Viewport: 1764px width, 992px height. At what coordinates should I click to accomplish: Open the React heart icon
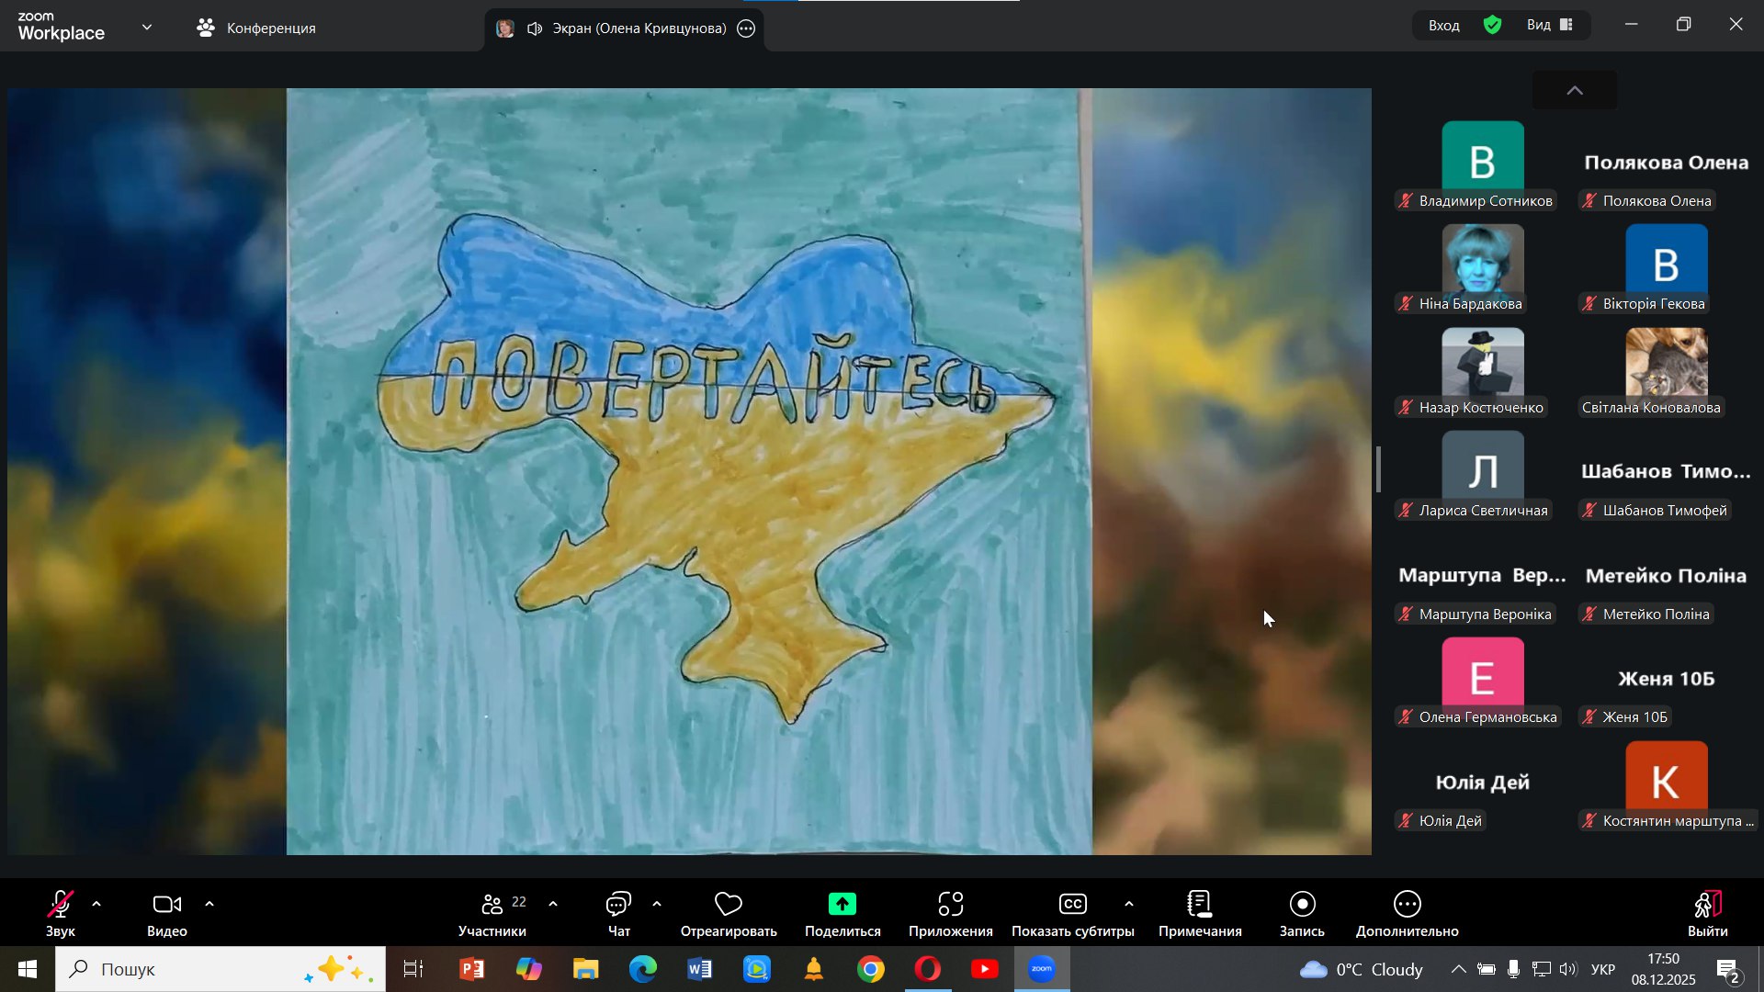[x=729, y=906]
